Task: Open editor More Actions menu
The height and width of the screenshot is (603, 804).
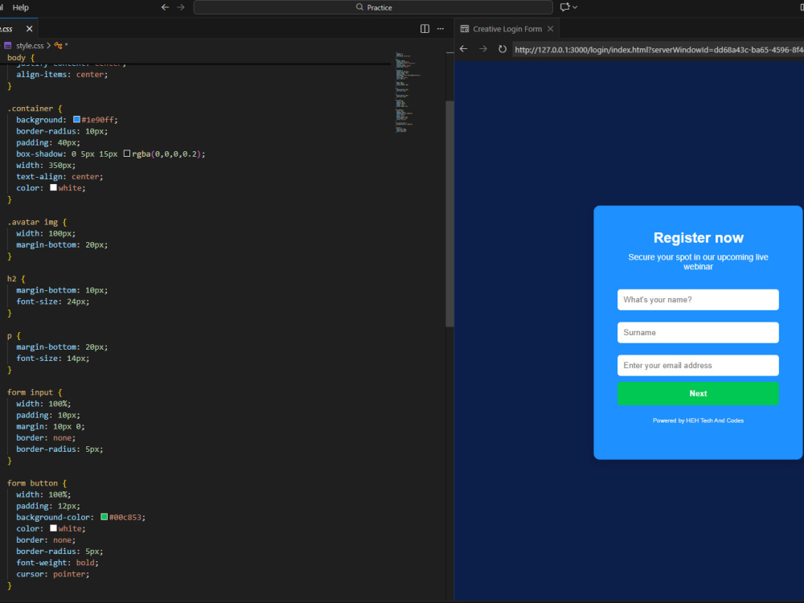Action: pyautogui.click(x=441, y=29)
